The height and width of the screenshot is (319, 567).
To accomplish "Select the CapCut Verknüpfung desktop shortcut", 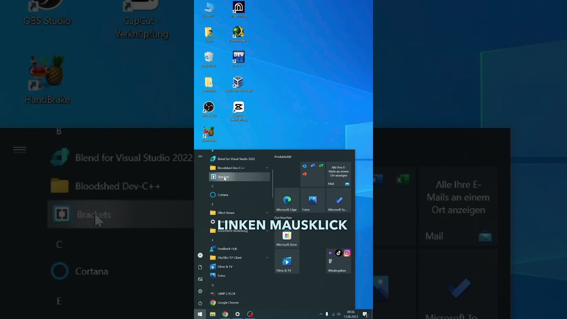I will [238, 111].
